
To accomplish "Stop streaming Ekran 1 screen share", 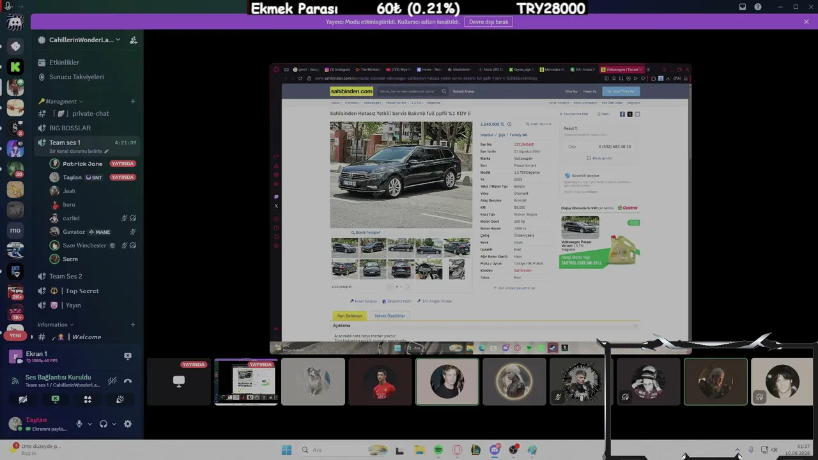I will coord(127,356).
